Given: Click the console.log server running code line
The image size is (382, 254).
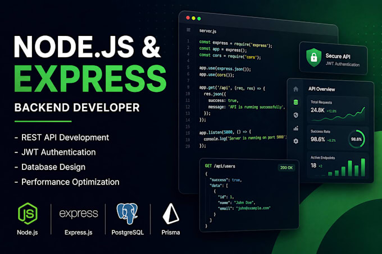Looking at the screenshot, I should (245, 138).
